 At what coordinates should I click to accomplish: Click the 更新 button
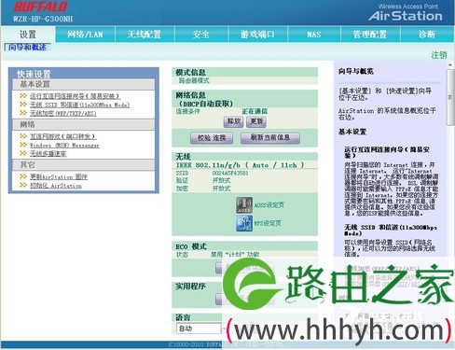click(256, 121)
